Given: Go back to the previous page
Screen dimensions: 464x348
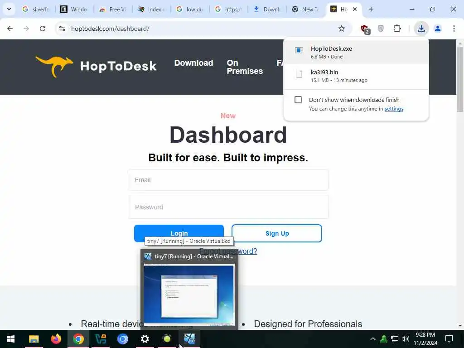Looking at the screenshot, I should point(10,29).
